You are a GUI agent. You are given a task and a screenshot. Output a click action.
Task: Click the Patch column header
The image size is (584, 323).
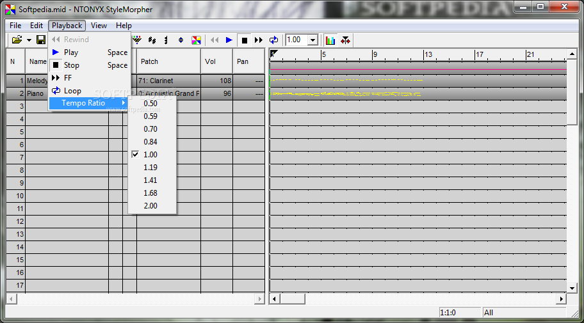[x=168, y=61]
